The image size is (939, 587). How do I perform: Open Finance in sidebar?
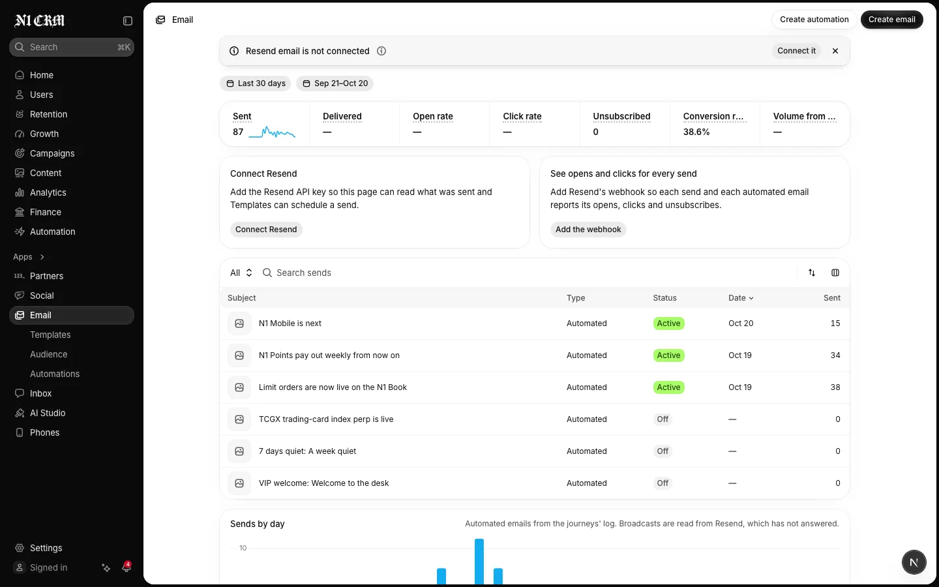tap(72, 212)
